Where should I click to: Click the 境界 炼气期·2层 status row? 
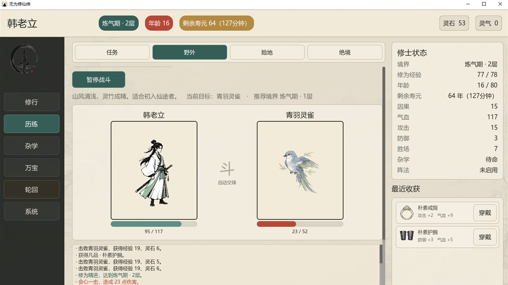(x=447, y=64)
